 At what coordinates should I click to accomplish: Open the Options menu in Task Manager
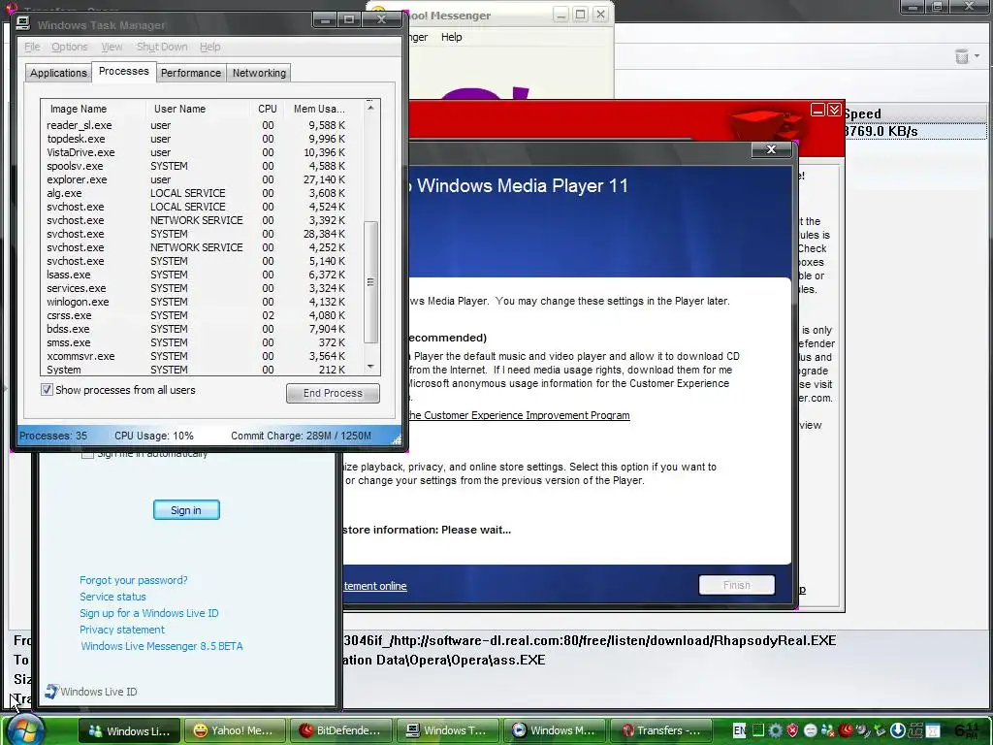tap(70, 47)
